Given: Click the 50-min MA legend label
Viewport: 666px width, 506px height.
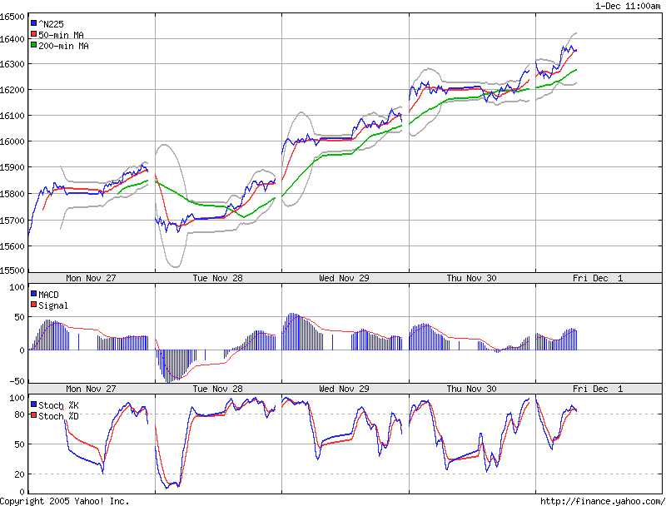Looking at the screenshot, I should (61, 35).
